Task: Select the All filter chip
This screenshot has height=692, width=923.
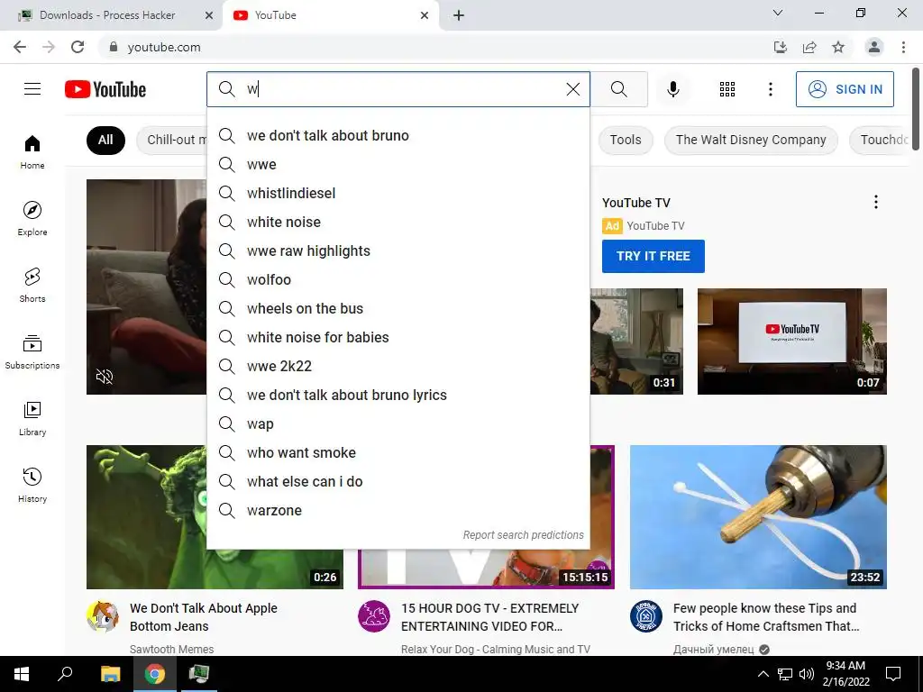Action: tap(105, 140)
